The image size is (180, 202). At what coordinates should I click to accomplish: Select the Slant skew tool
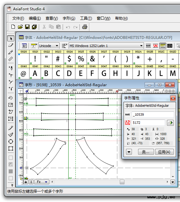pyautogui.click(x=11, y=111)
